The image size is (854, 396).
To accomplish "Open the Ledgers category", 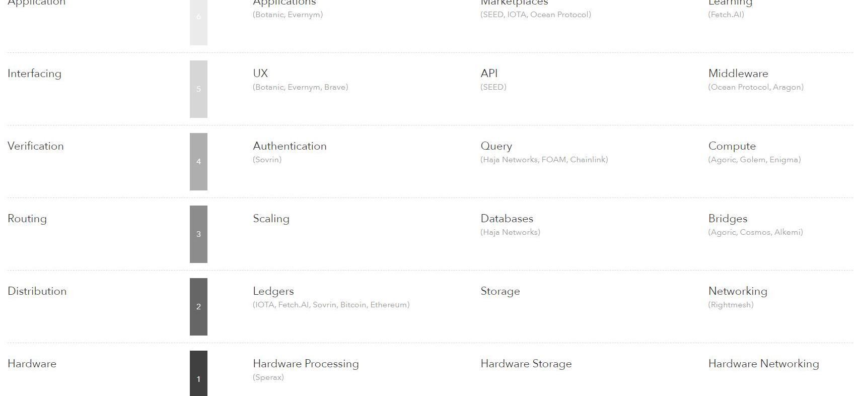I will pyautogui.click(x=273, y=291).
